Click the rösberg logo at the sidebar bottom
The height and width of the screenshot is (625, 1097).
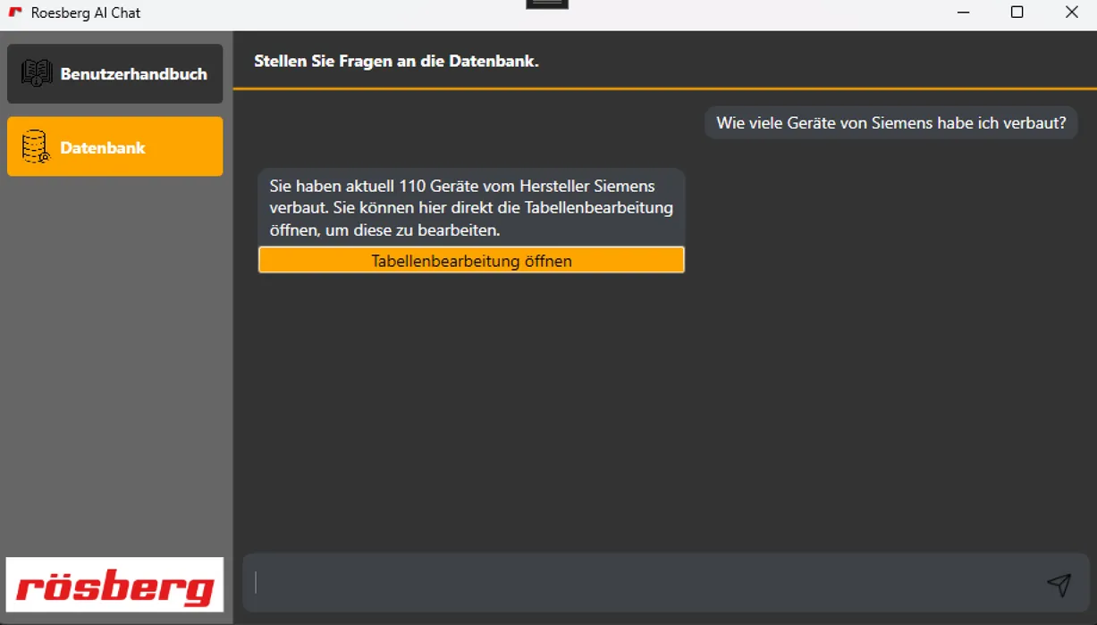click(x=114, y=584)
